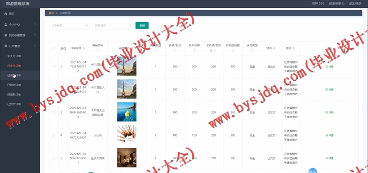Sort by 状态 column arrows
The width and height of the screenshot is (368, 173).
(274, 48)
